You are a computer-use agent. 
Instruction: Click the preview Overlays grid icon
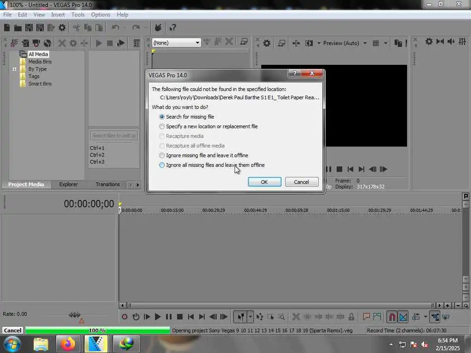click(x=375, y=43)
